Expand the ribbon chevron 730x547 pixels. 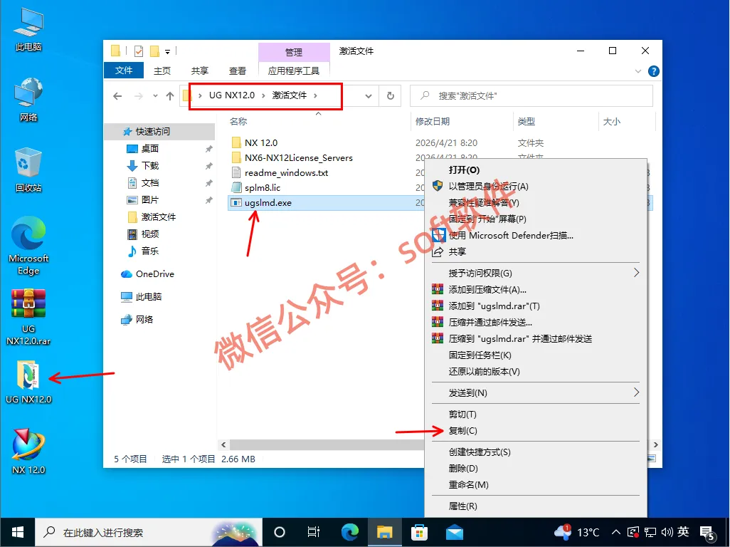(638, 71)
